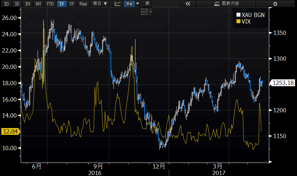The image size is (297, 176).
Task: Click the 2016 year label
Action: pos(95,173)
